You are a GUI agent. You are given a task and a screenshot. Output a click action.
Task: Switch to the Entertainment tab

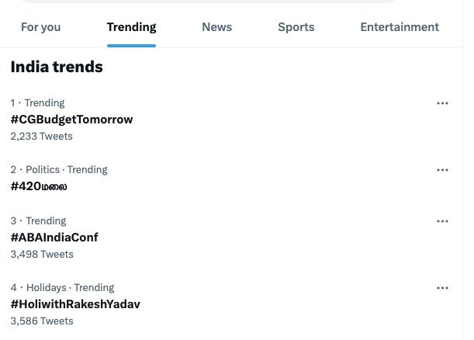click(400, 27)
